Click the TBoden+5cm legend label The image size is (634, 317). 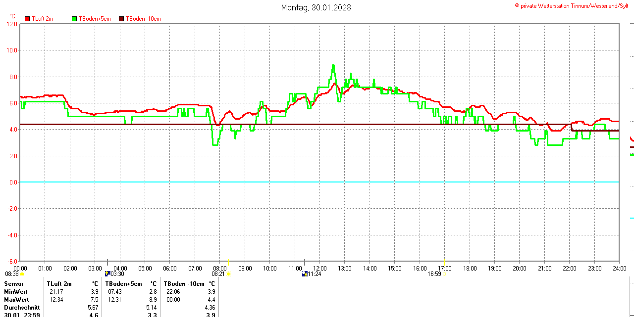(x=95, y=19)
